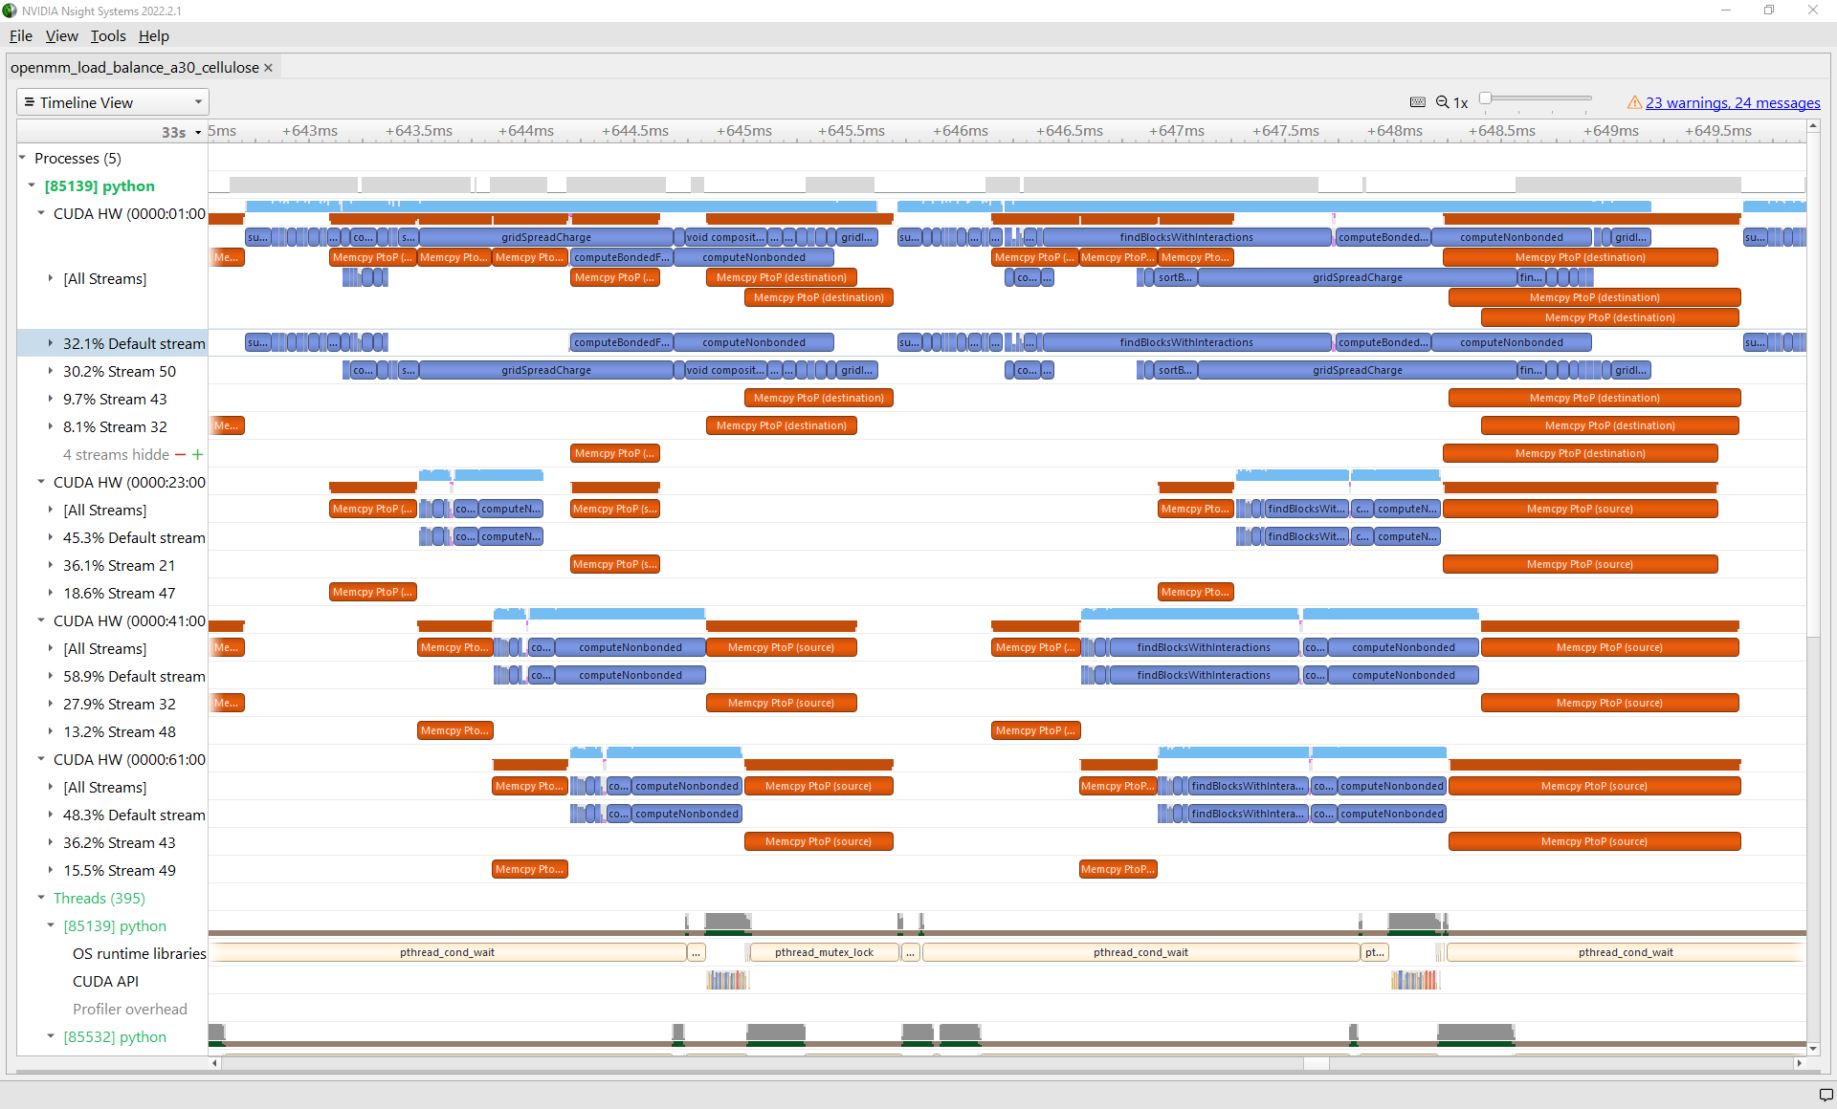Click the timeline zoom slider handle
This screenshot has width=1837, height=1109.
click(1485, 98)
